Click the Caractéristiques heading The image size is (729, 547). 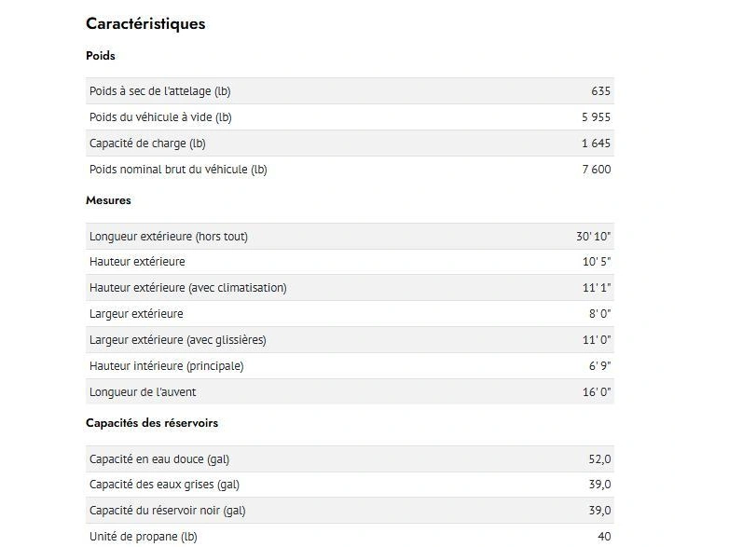coord(145,24)
